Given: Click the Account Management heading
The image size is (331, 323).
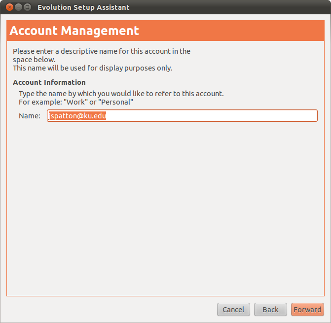Looking at the screenshot, I should tap(74, 31).
